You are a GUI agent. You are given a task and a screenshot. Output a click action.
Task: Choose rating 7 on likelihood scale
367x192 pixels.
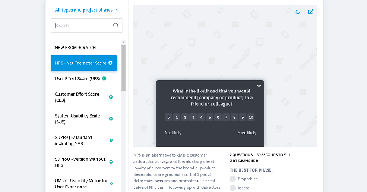(x=226, y=118)
